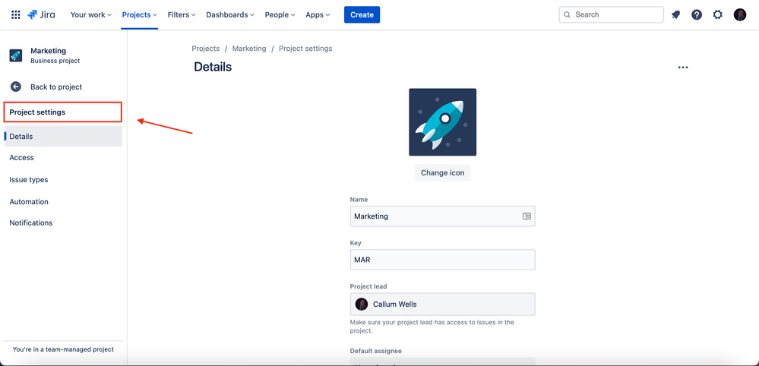Click the Projects breadcrumb link

[x=206, y=49]
